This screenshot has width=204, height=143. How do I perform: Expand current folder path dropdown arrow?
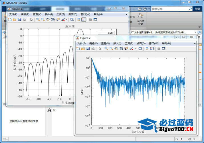[195, 32]
